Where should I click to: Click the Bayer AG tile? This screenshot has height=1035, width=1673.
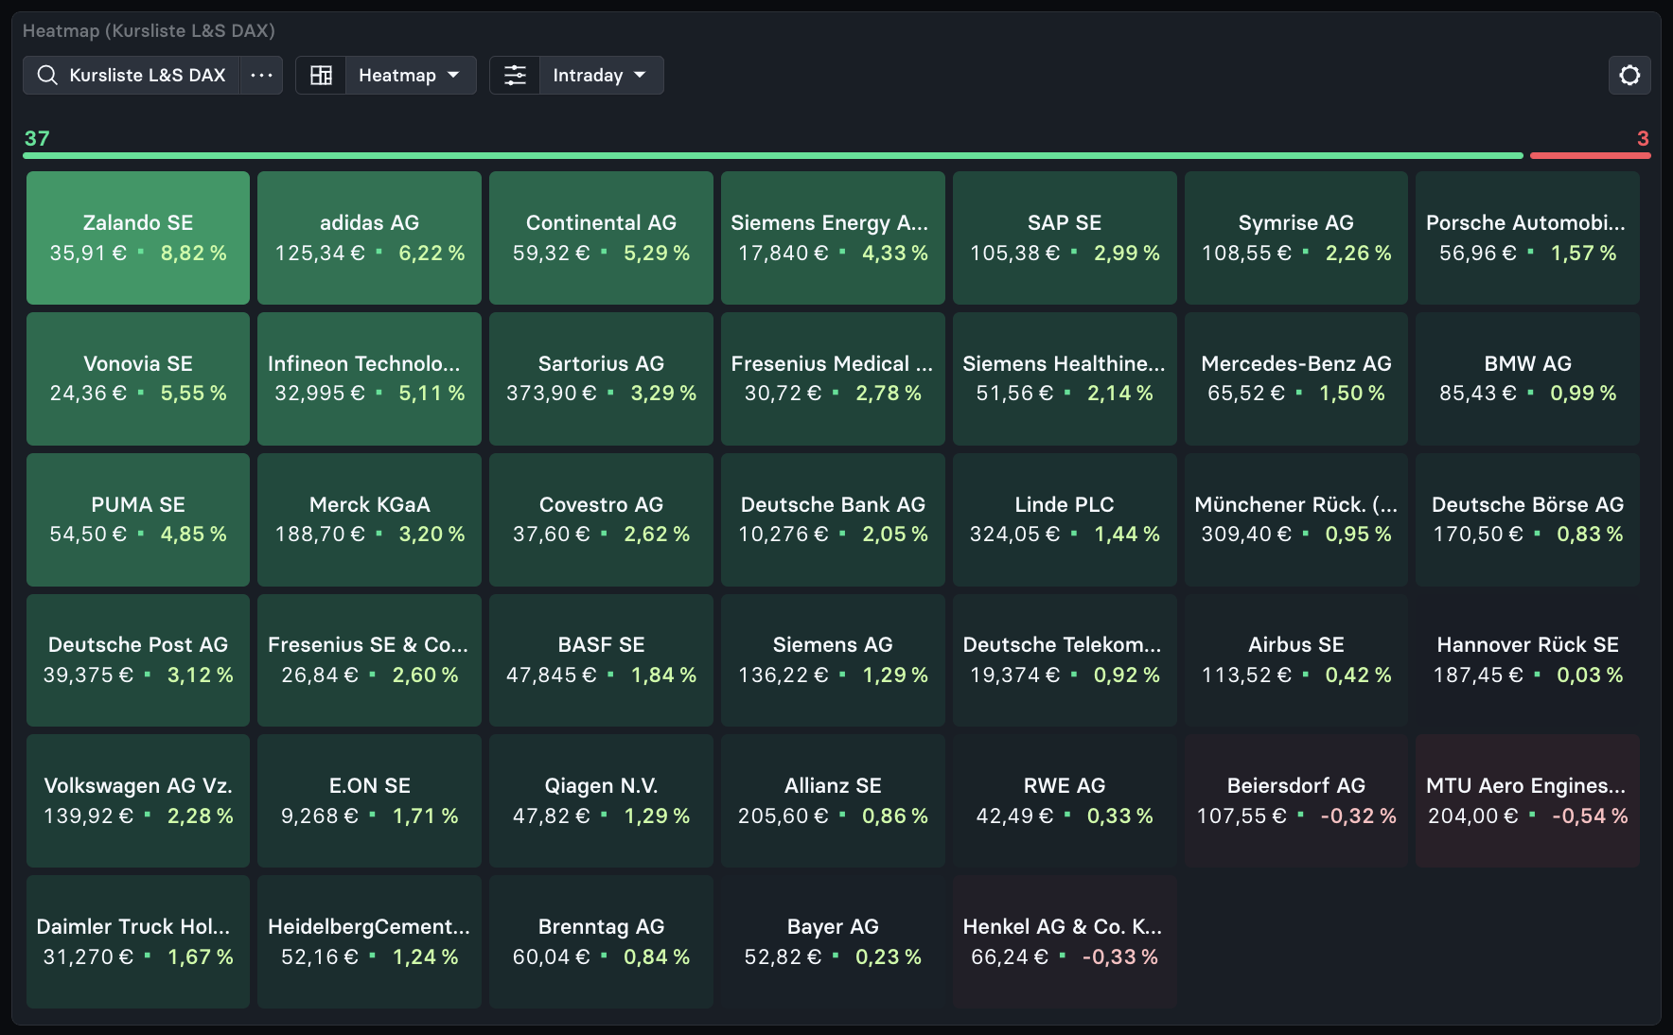click(833, 941)
